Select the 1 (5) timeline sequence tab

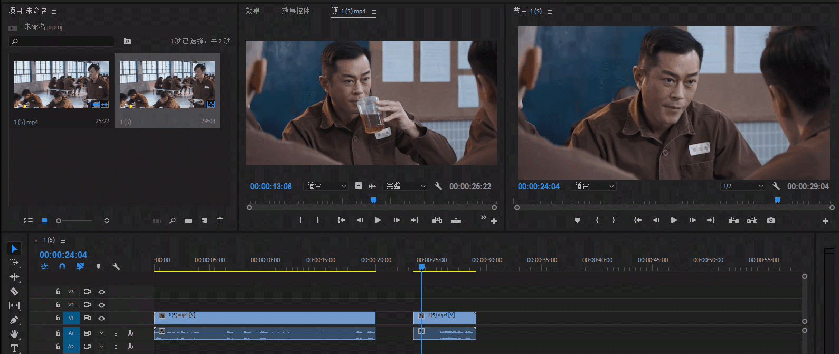point(49,240)
